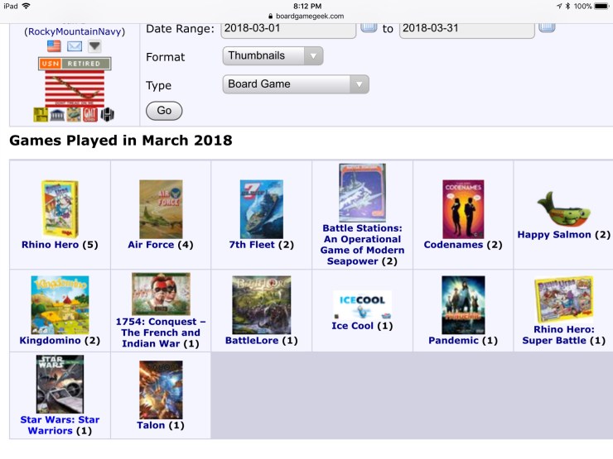Screen dimensions: 613x459
Task: Click the 2018-03-01 start date field
Action: [288, 29]
